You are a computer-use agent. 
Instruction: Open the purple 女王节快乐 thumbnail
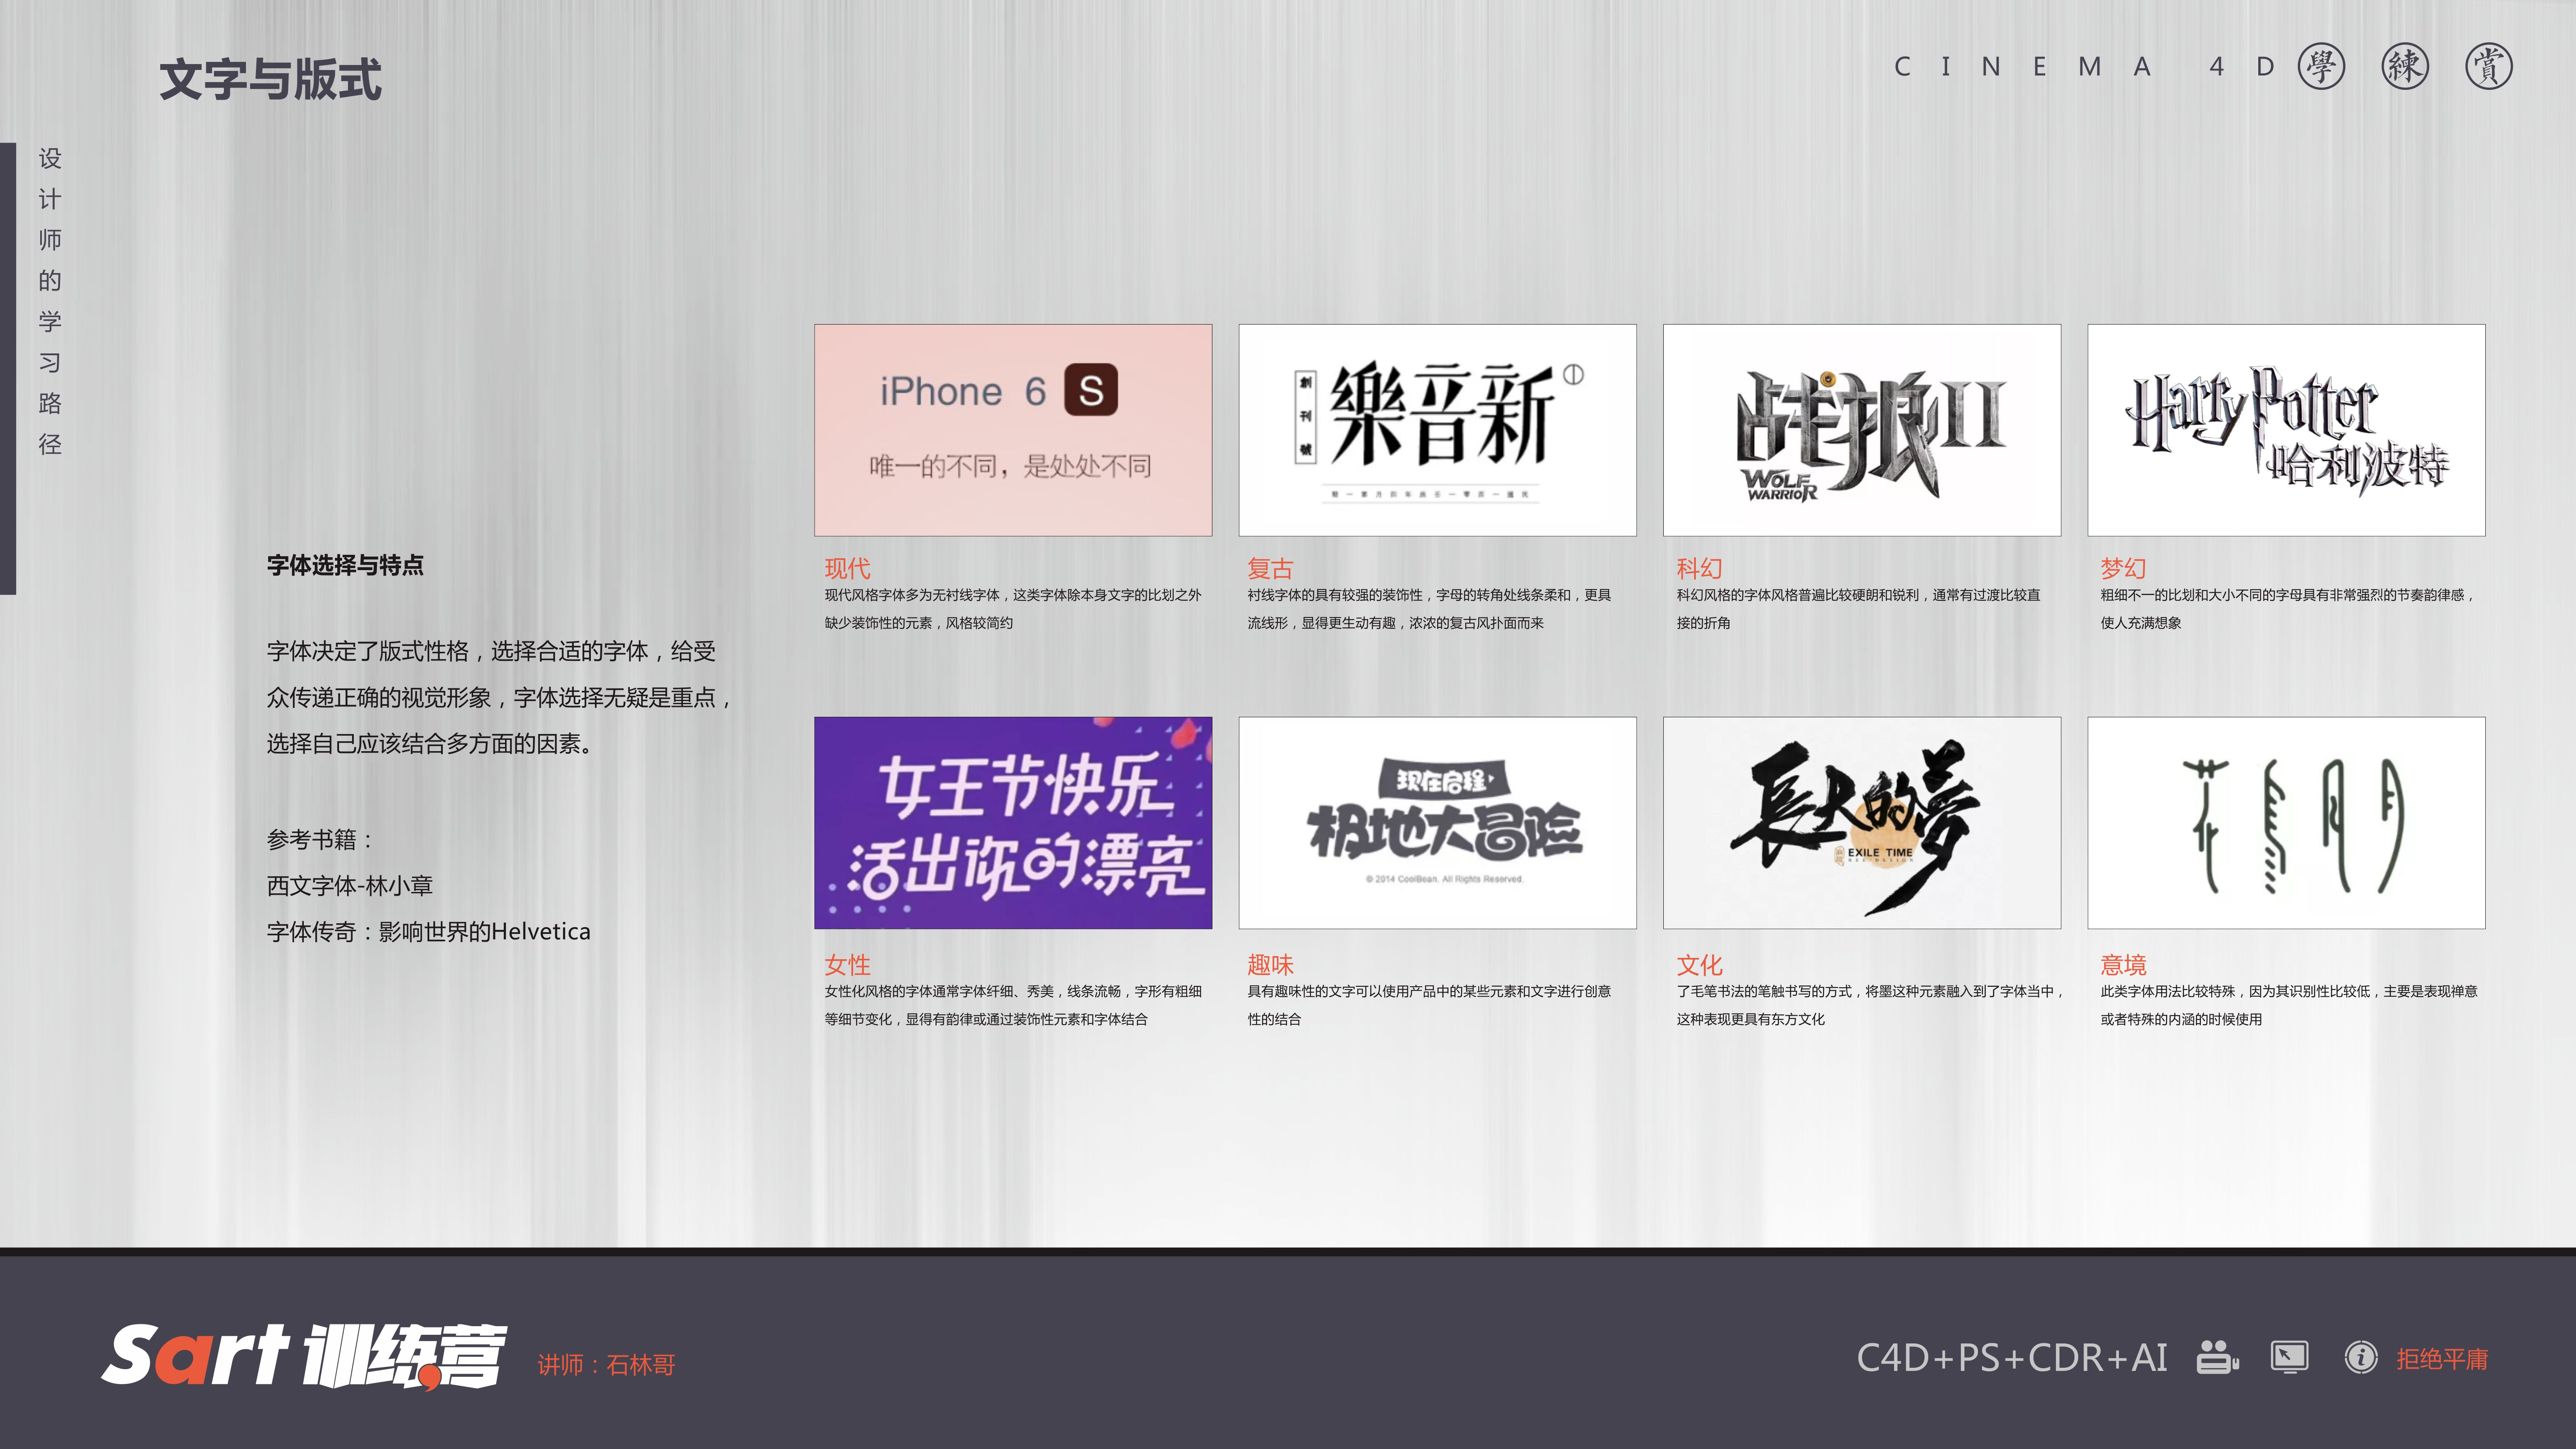point(1013,823)
